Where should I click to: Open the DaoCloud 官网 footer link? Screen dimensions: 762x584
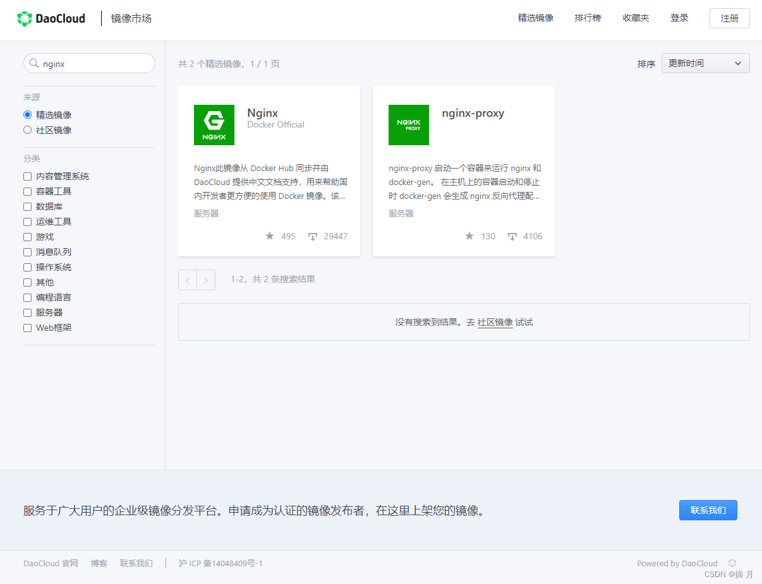[51, 563]
